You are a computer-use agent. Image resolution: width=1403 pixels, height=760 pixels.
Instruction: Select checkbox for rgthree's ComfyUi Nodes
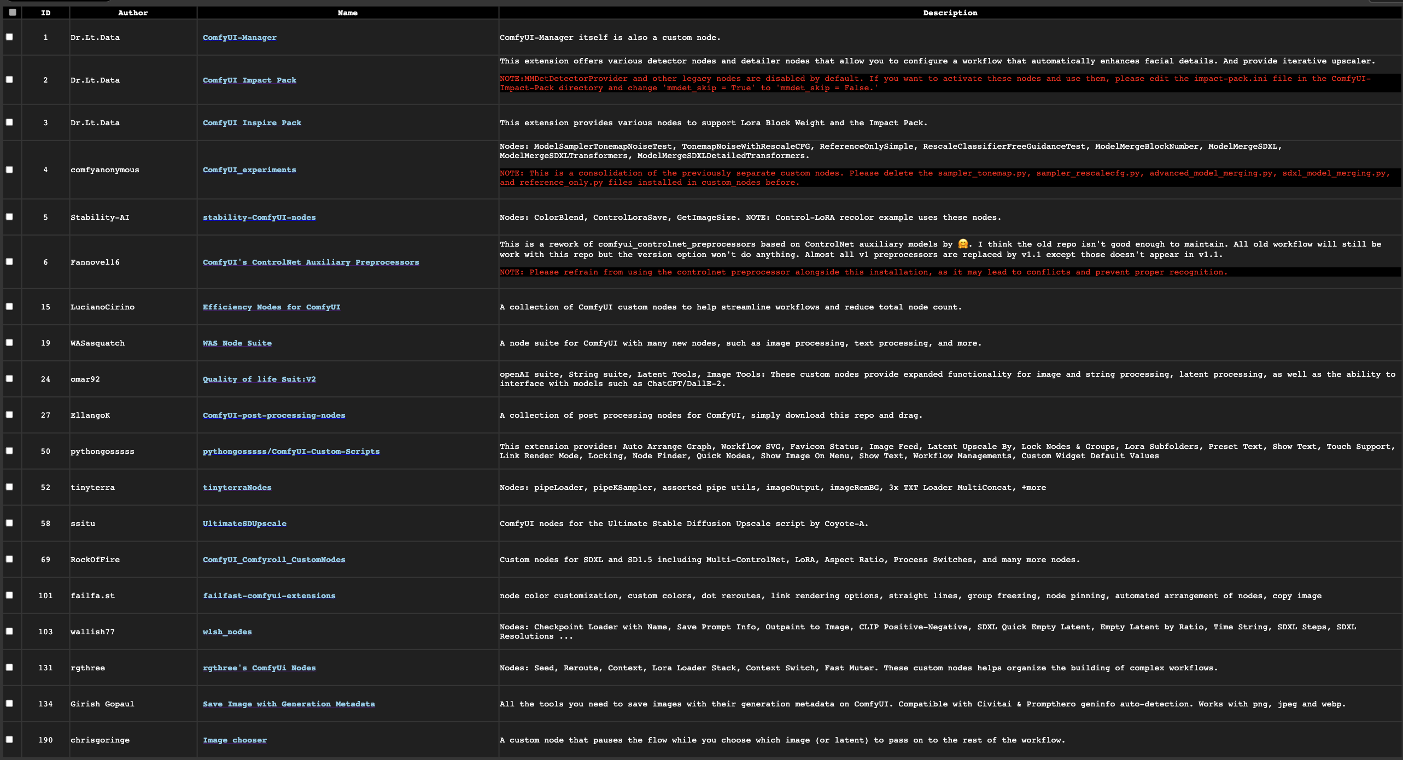10,667
